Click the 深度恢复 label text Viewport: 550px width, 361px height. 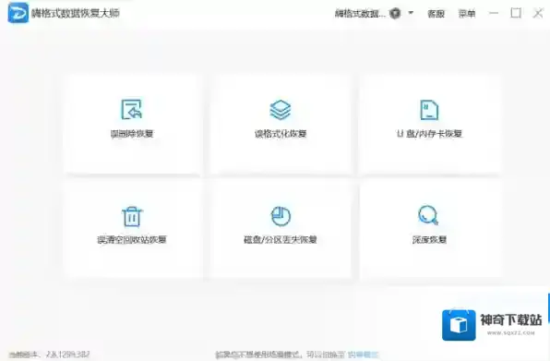(429, 240)
